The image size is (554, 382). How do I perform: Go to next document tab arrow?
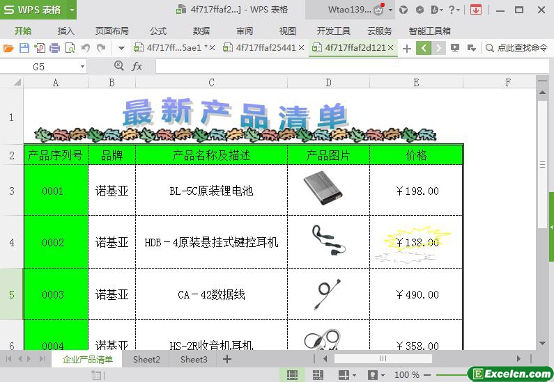click(x=438, y=48)
